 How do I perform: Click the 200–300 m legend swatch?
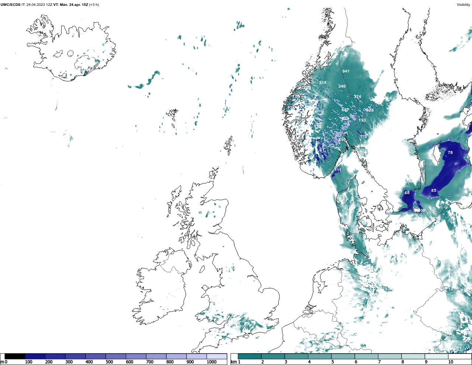55,357
